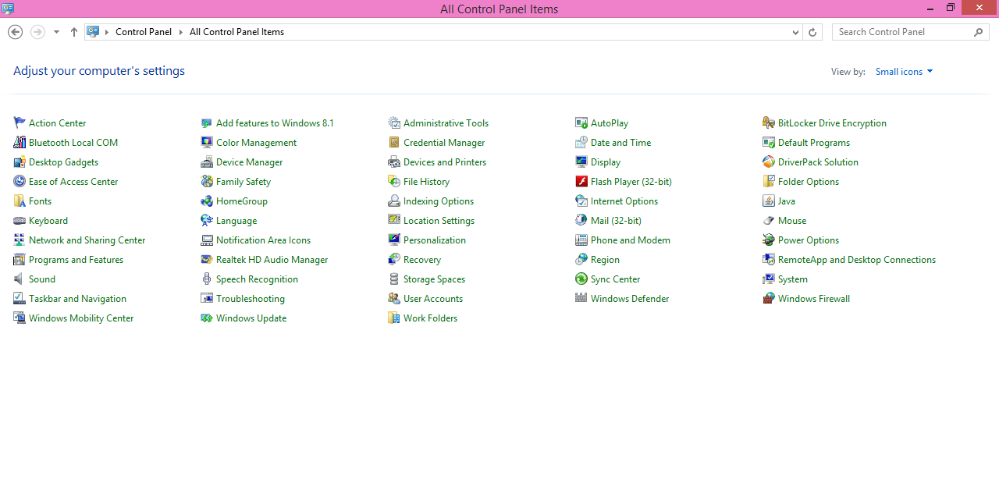Expand the recent locations arrow beside Forward
The image size is (999, 490).
pyautogui.click(x=56, y=32)
